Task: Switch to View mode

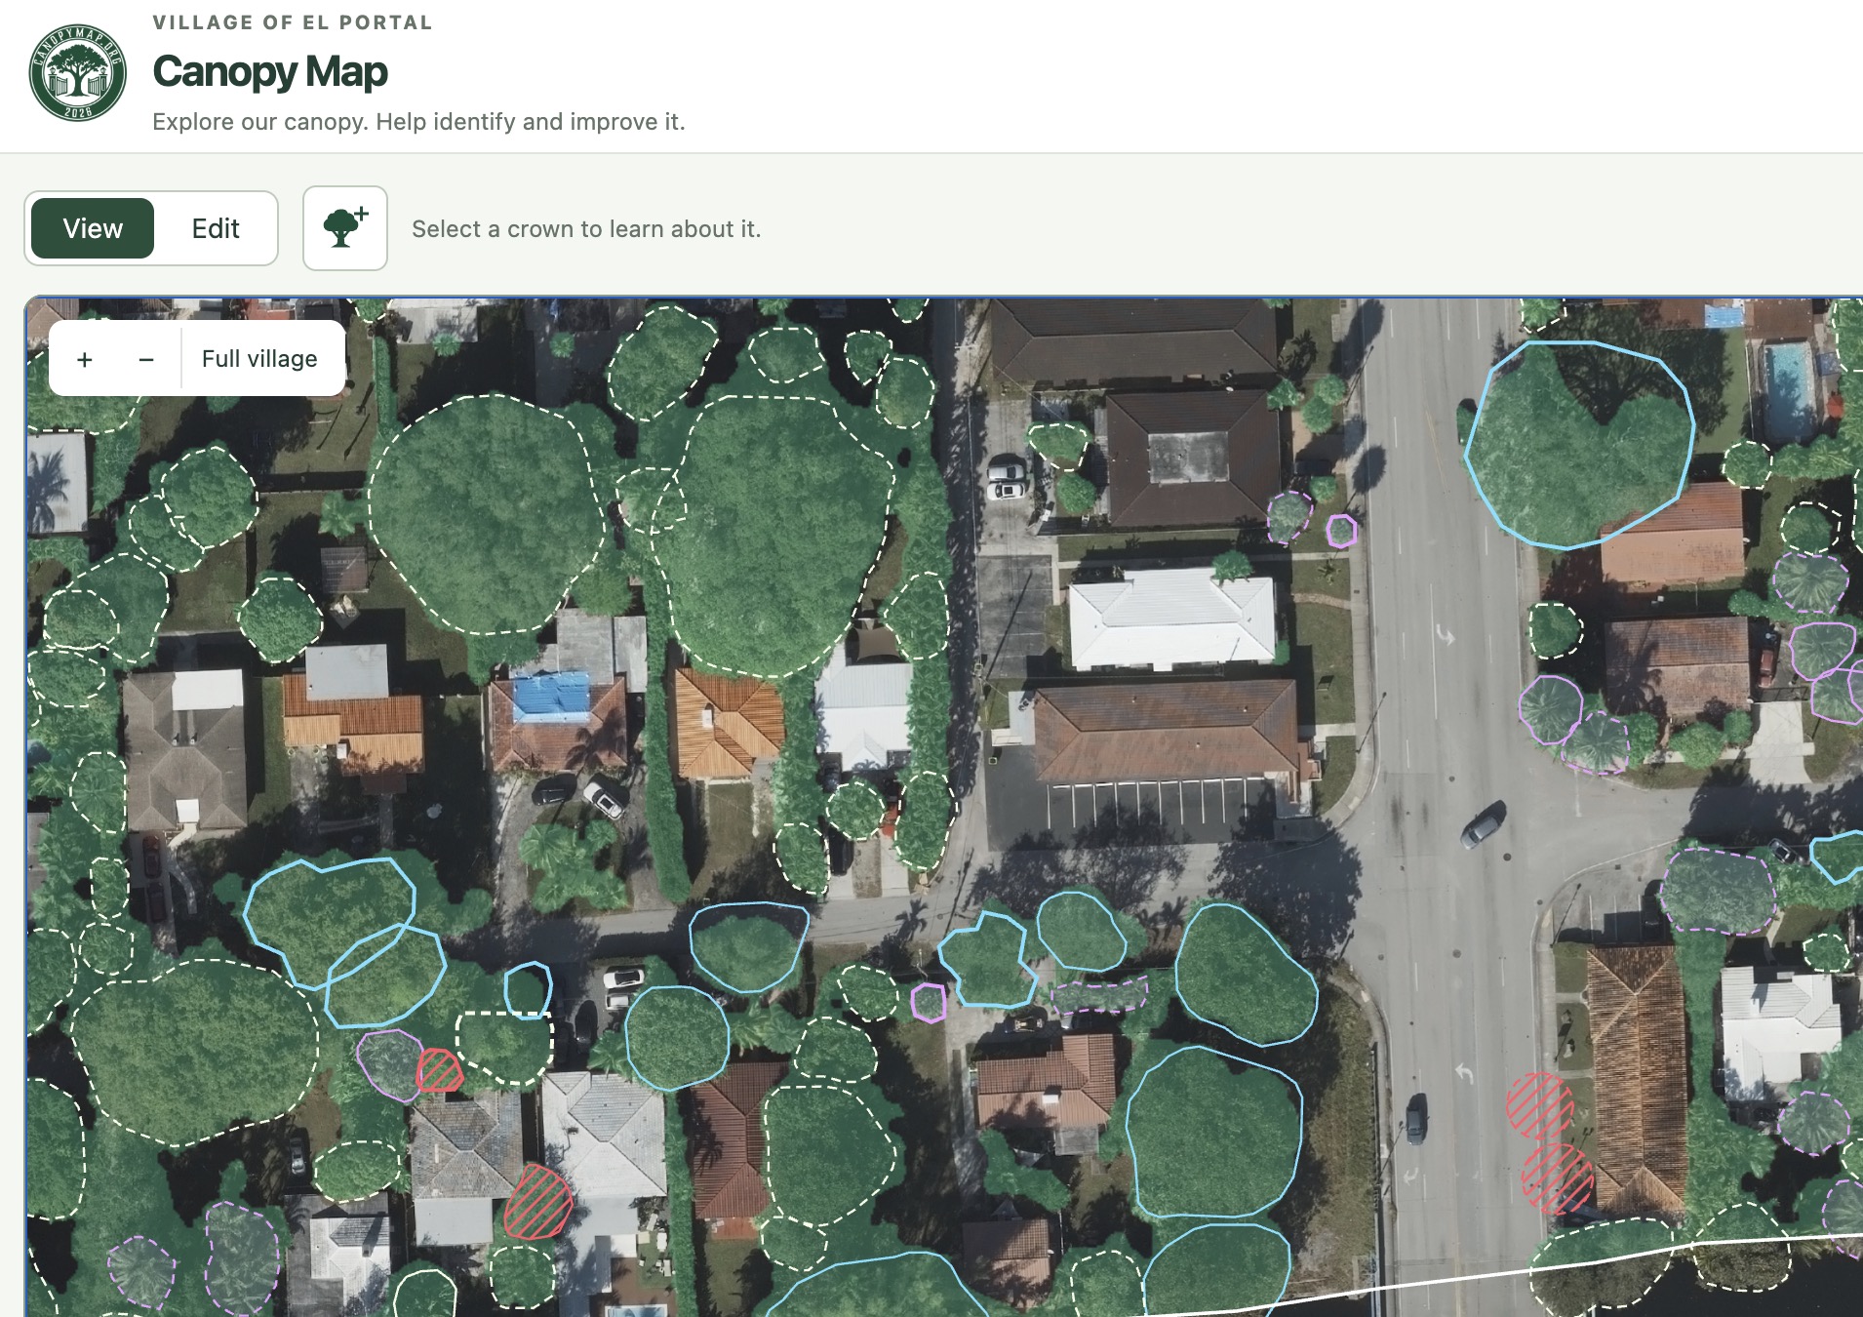Action: (x=93, y=228)
